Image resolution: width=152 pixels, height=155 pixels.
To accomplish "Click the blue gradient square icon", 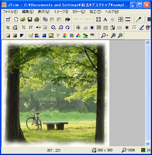I will (x=22, y=36).
